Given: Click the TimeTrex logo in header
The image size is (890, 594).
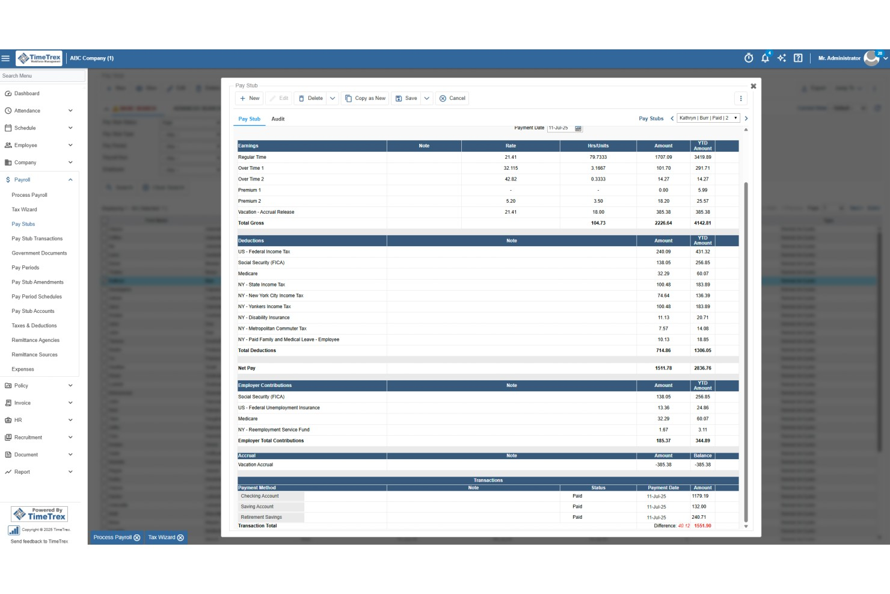Looking at the screenshot, I should click(39, 58).
